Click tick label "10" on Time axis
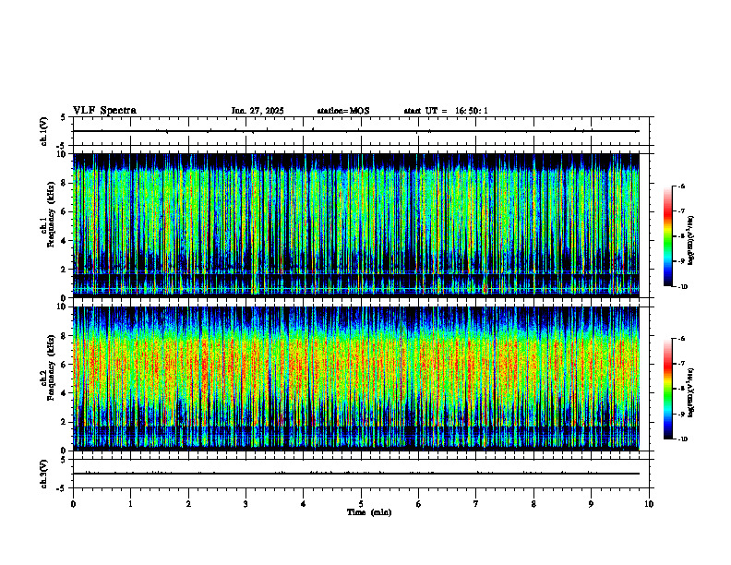Image resolution: width=731 pixels, height=565 pixels. tap(649, 504)
